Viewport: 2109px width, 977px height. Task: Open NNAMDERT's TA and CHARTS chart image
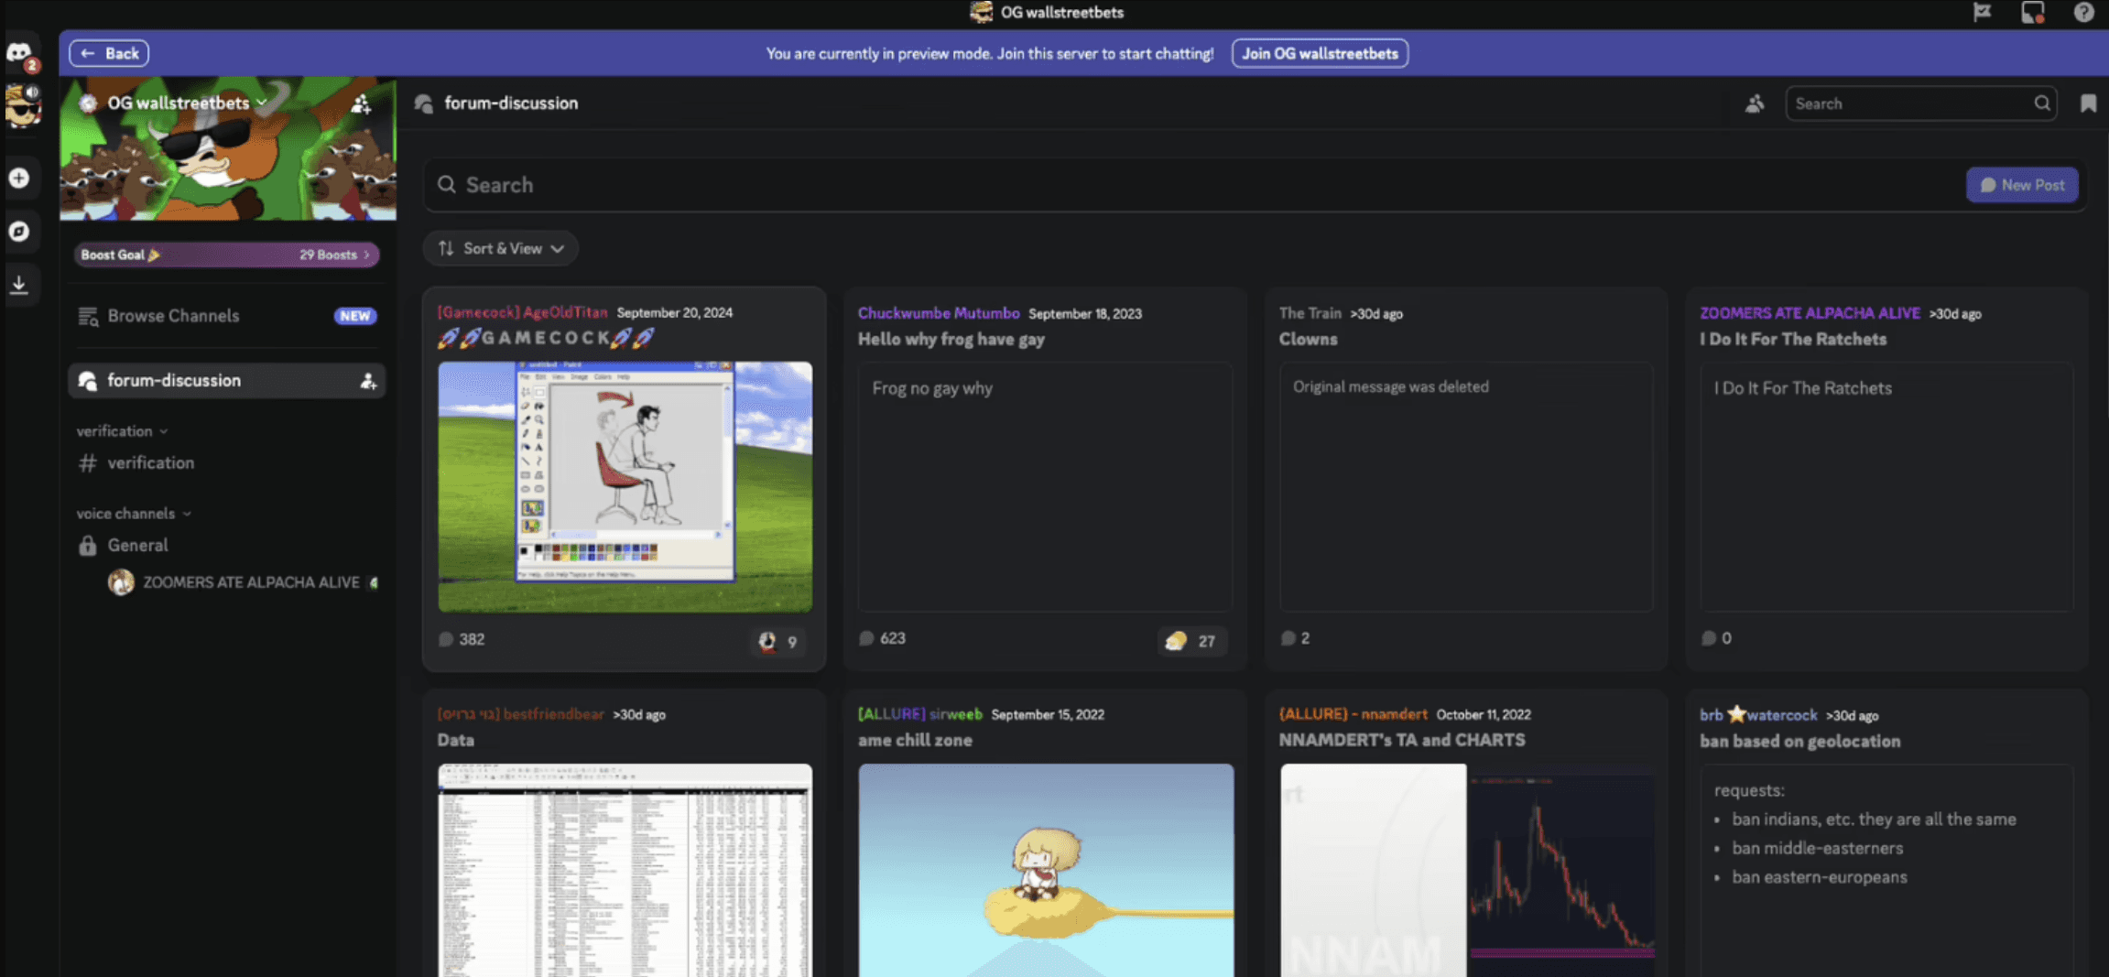(x=1467, y=870)
